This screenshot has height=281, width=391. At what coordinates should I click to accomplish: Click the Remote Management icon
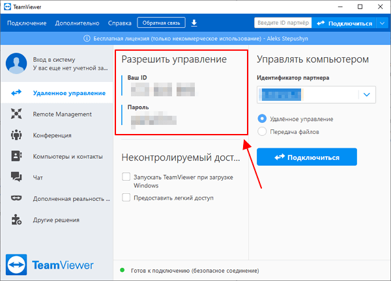coord(16,114)
